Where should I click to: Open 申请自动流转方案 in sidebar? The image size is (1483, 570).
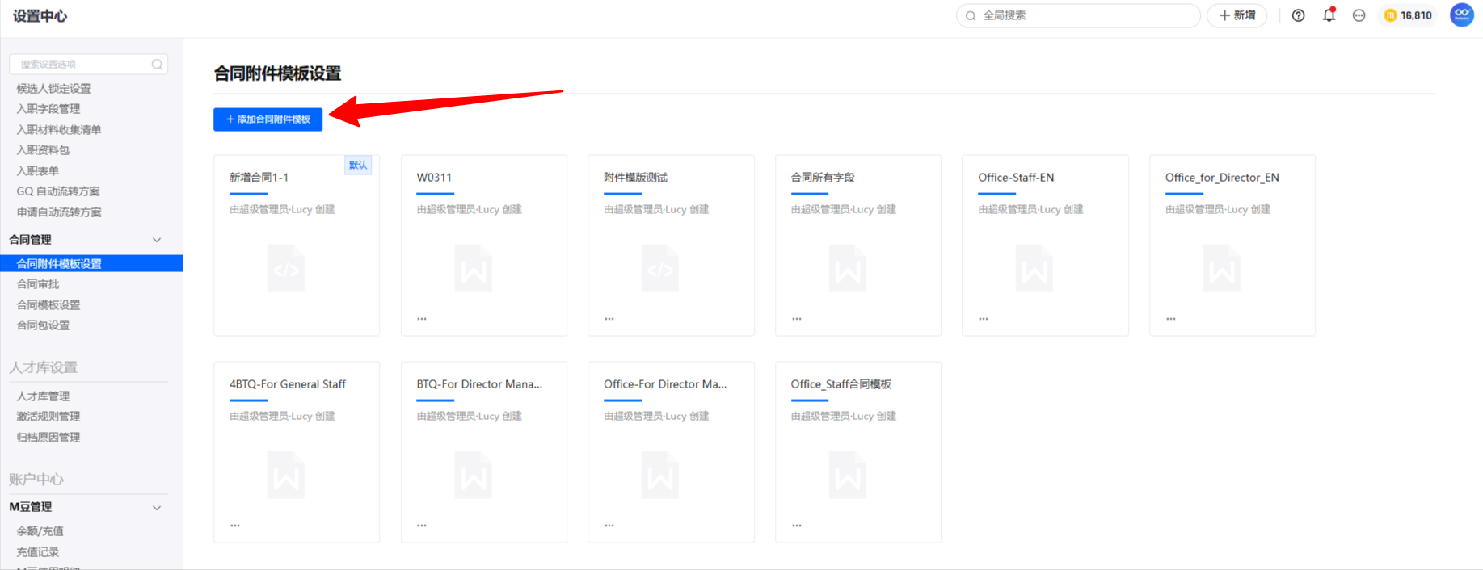pos(59,212)
